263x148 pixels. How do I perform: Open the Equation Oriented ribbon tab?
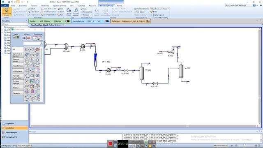point(59,6)
